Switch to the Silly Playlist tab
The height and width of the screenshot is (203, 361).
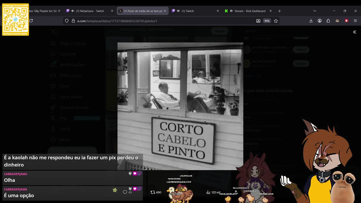tap(42, 11)
